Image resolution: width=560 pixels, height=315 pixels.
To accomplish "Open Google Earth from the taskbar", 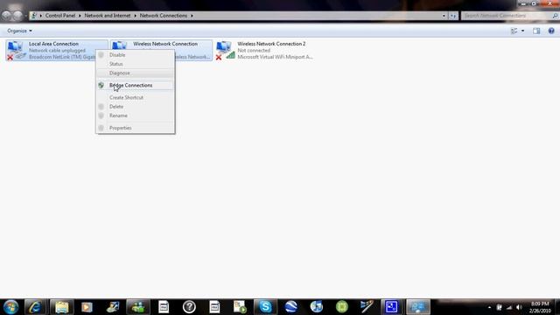I will coord(291,307).
